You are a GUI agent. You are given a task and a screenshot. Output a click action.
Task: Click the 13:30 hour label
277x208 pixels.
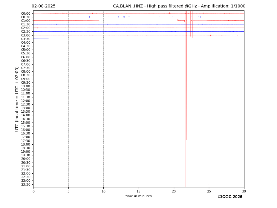[26, 111]
